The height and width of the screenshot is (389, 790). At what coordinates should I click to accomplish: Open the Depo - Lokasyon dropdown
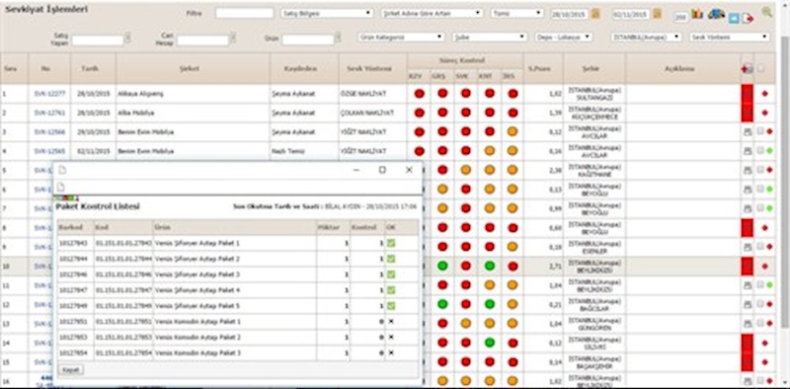[564, 38]
